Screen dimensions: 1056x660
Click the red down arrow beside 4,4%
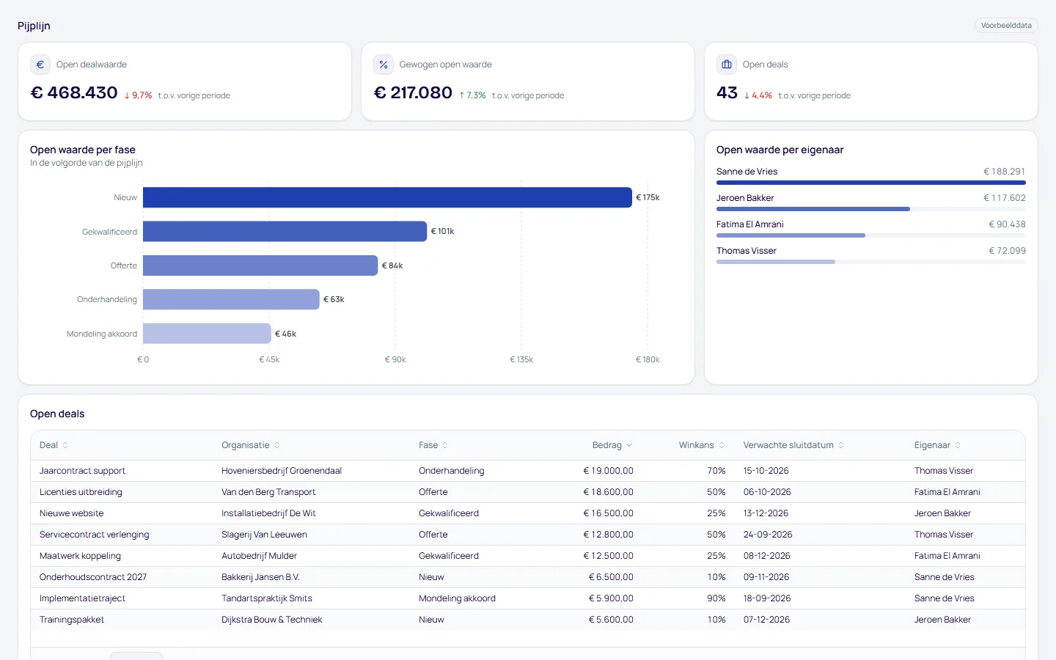click(747, 96)
